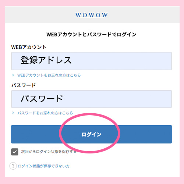This screenshot has width=184, height=184.
Task: Click the WEBアカウントとパスワードでログイン heading
Action: [x=92, y=35]
